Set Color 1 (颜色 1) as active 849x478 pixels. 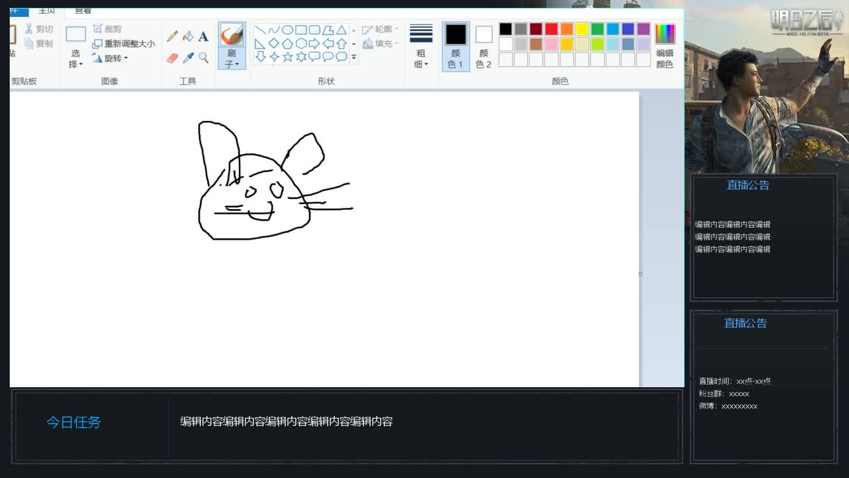pos(456,46)
